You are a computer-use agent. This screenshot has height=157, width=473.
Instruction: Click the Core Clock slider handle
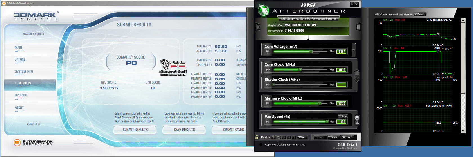[x=300, y=70]
